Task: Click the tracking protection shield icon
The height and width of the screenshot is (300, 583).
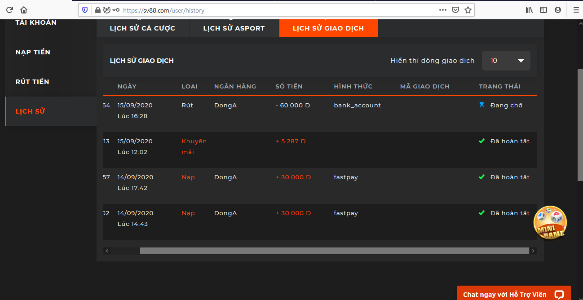Action: coord(85,10)
